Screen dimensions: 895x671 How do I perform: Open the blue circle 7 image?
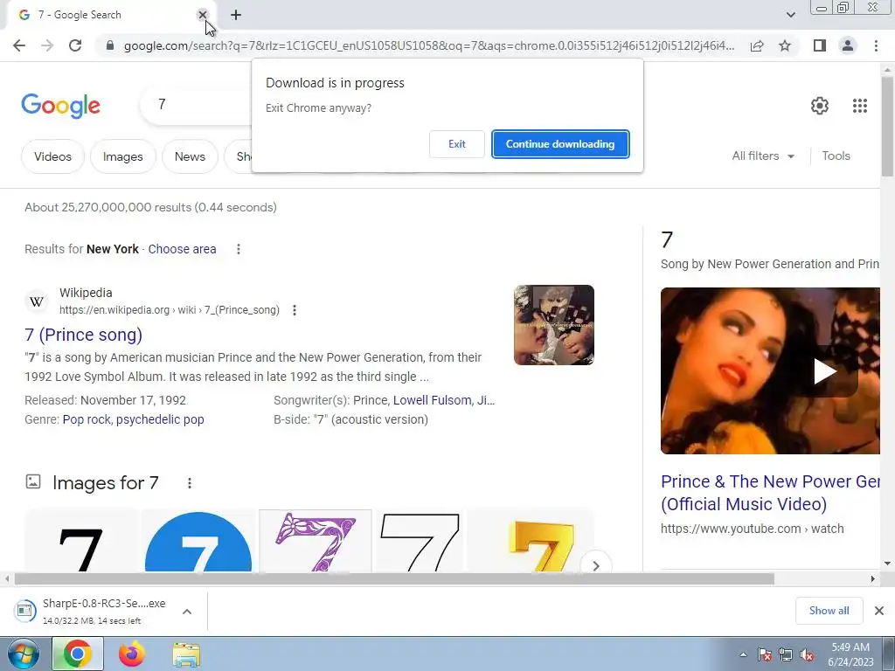pyautogui.click(x=198, y=542)
